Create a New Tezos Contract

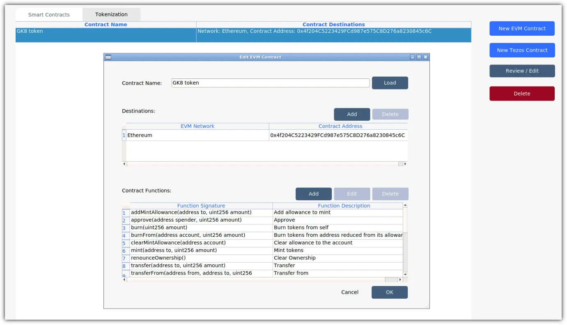click(522, 50)
